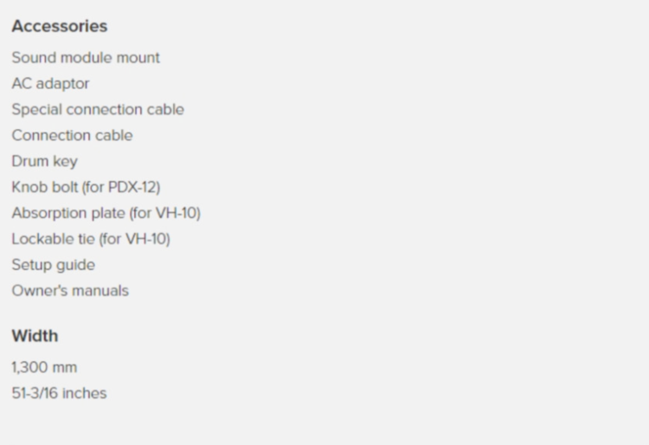
Task: Click 'PDX-12' model name text
Action: [x=132, y=187]
